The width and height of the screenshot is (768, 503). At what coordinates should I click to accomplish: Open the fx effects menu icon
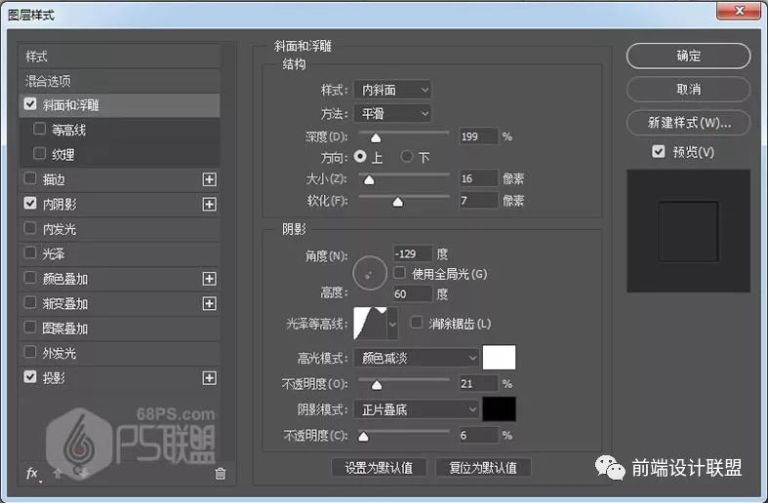[x=32, y=473]
